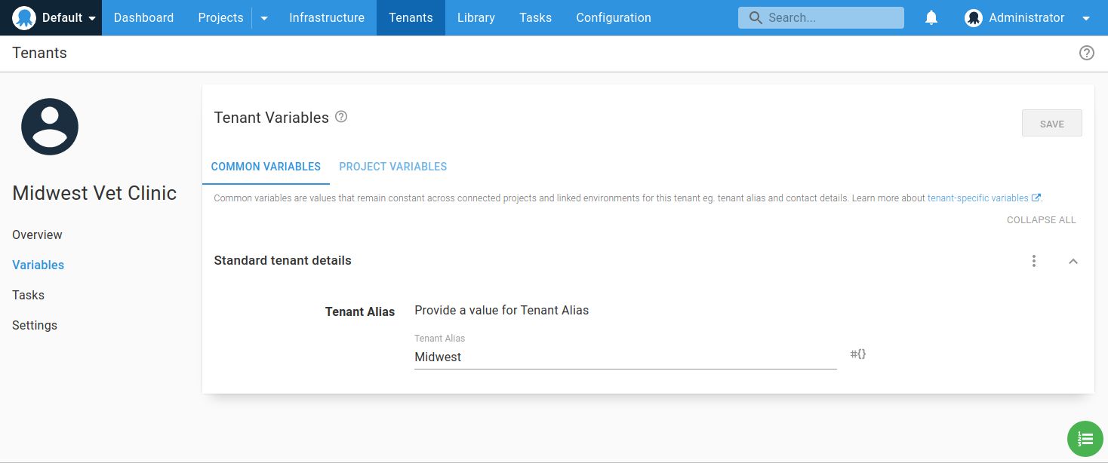Open the green task list floating button
This screenshot has width=1108, height=463.
(1085, 438)
